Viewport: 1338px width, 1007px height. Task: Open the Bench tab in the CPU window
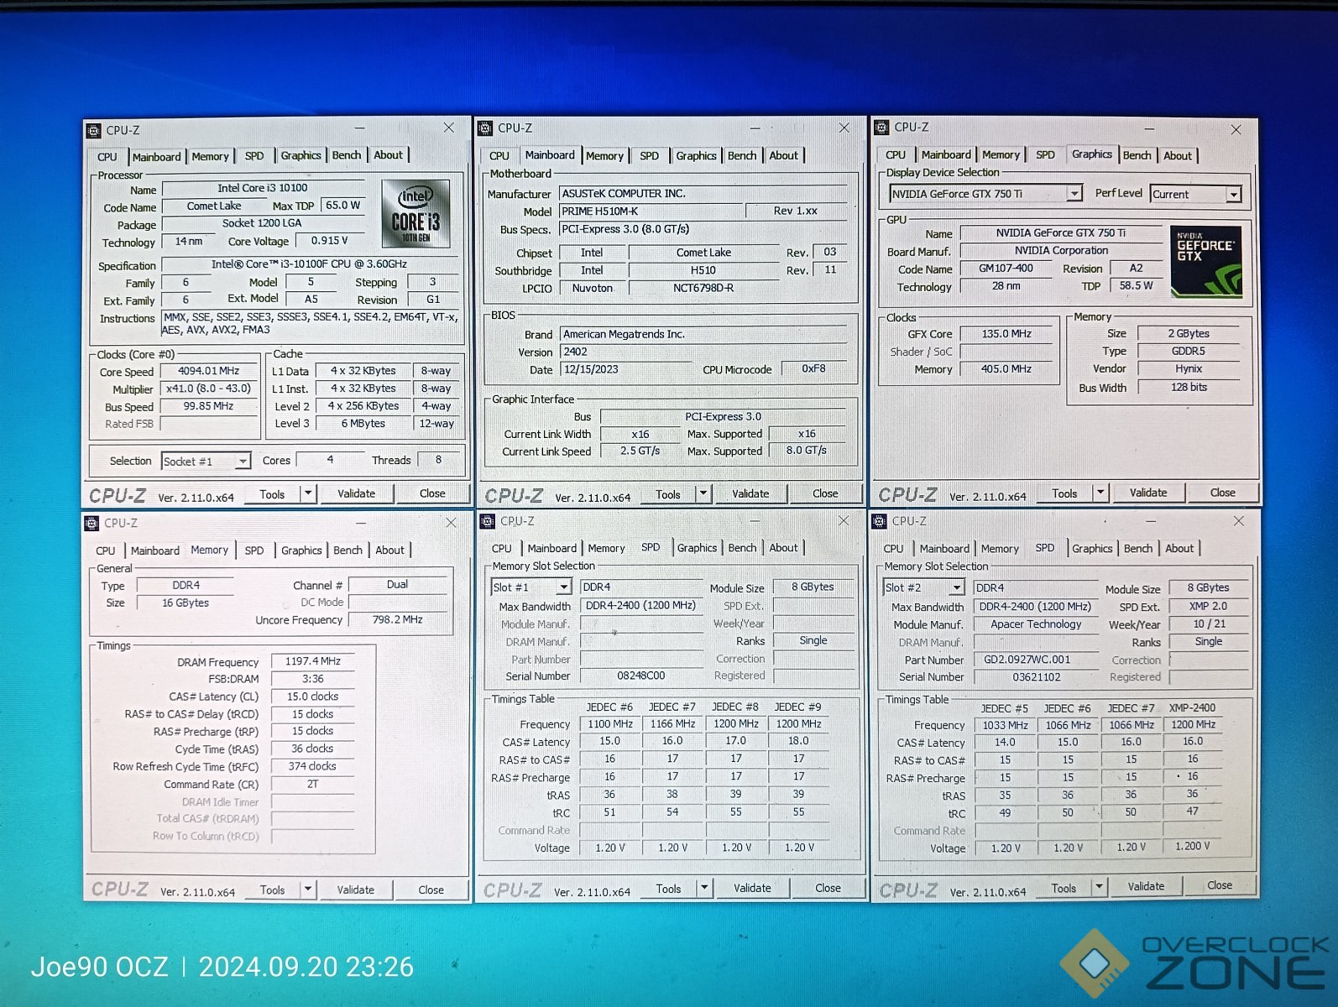point(347,155)
